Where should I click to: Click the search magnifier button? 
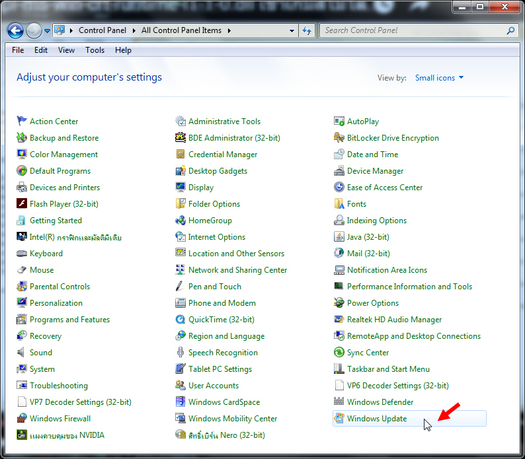coord(510,30)
